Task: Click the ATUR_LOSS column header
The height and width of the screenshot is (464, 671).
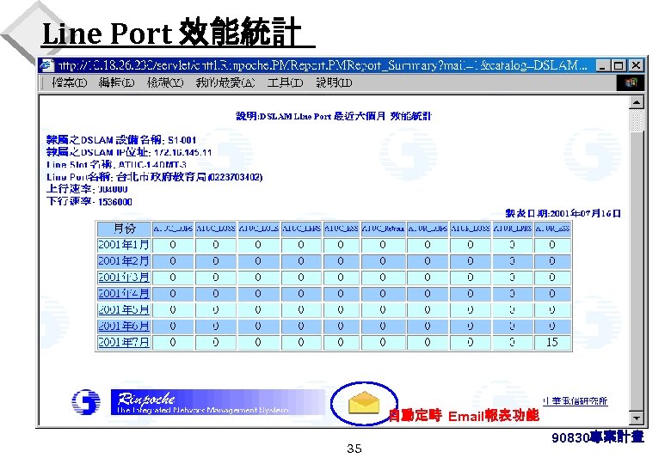Action: [470, 229]
